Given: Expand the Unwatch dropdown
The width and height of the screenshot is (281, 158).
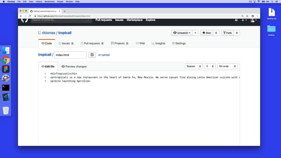Looking at the screenshot, I should pos(182,33).
